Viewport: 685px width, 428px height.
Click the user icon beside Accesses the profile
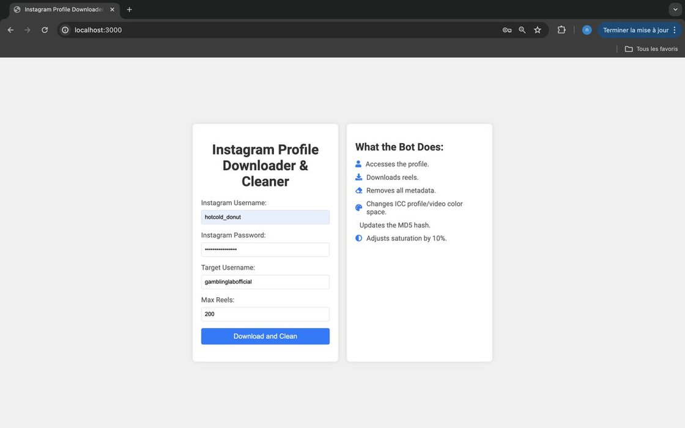click(x=358, y=164)
